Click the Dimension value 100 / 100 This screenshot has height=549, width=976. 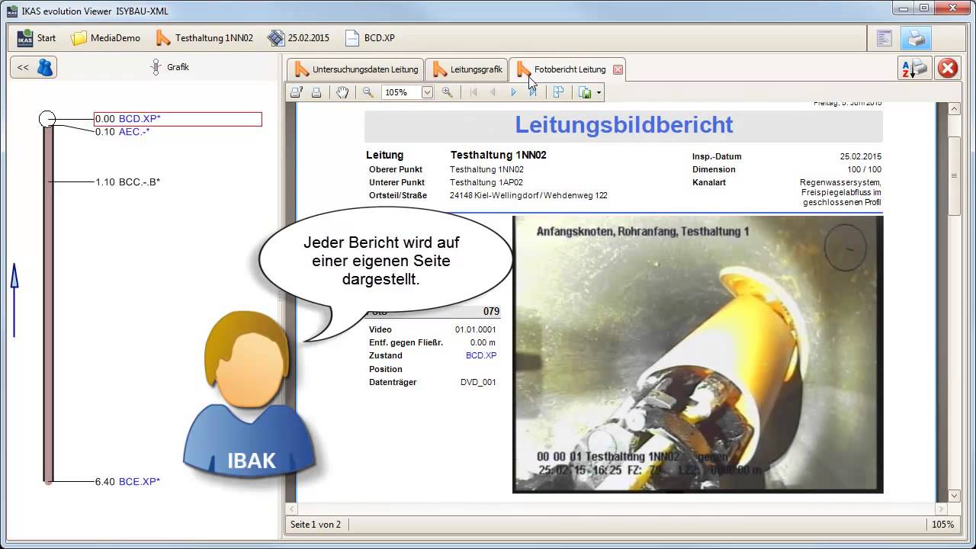864,169
